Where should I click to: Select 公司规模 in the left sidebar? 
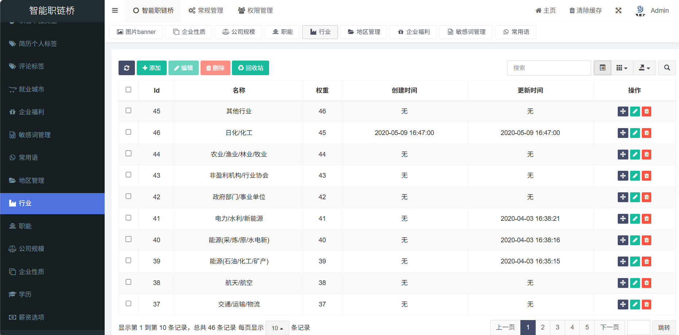pyautogui.click(x=31, y=249)
